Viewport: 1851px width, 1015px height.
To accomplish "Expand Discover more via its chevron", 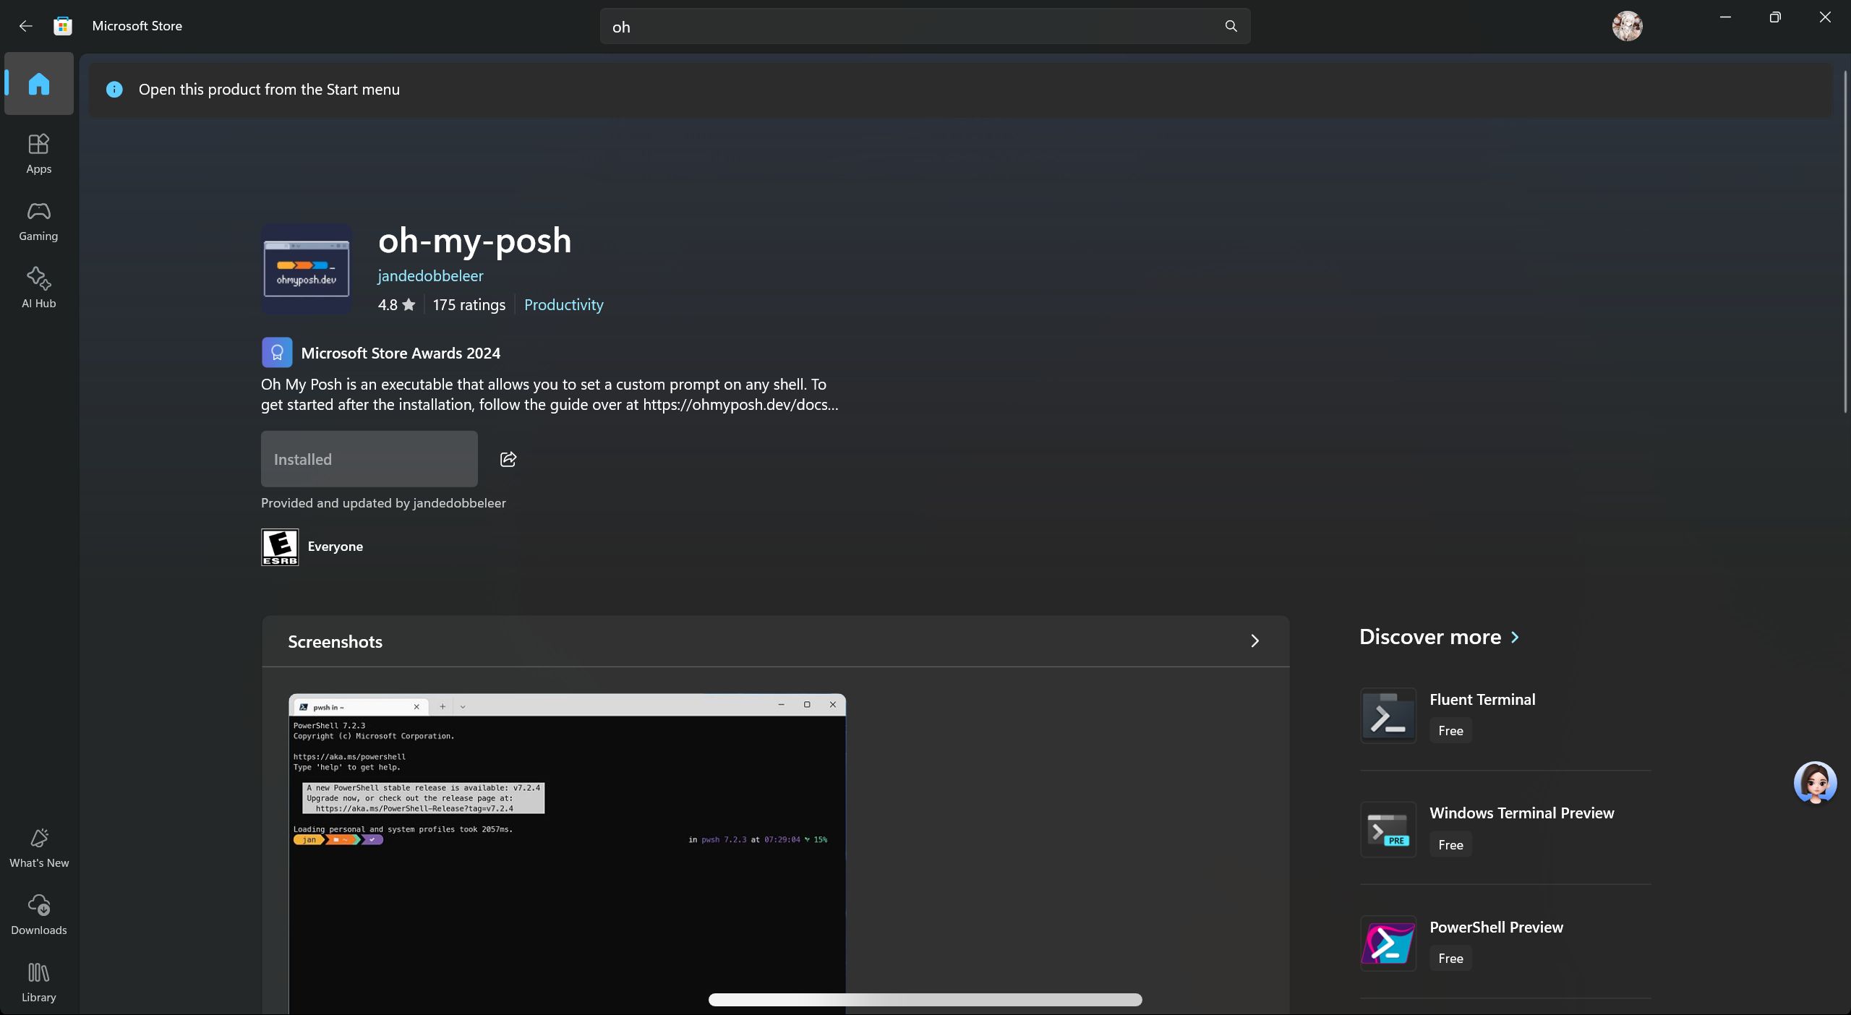I will 1515,637.
